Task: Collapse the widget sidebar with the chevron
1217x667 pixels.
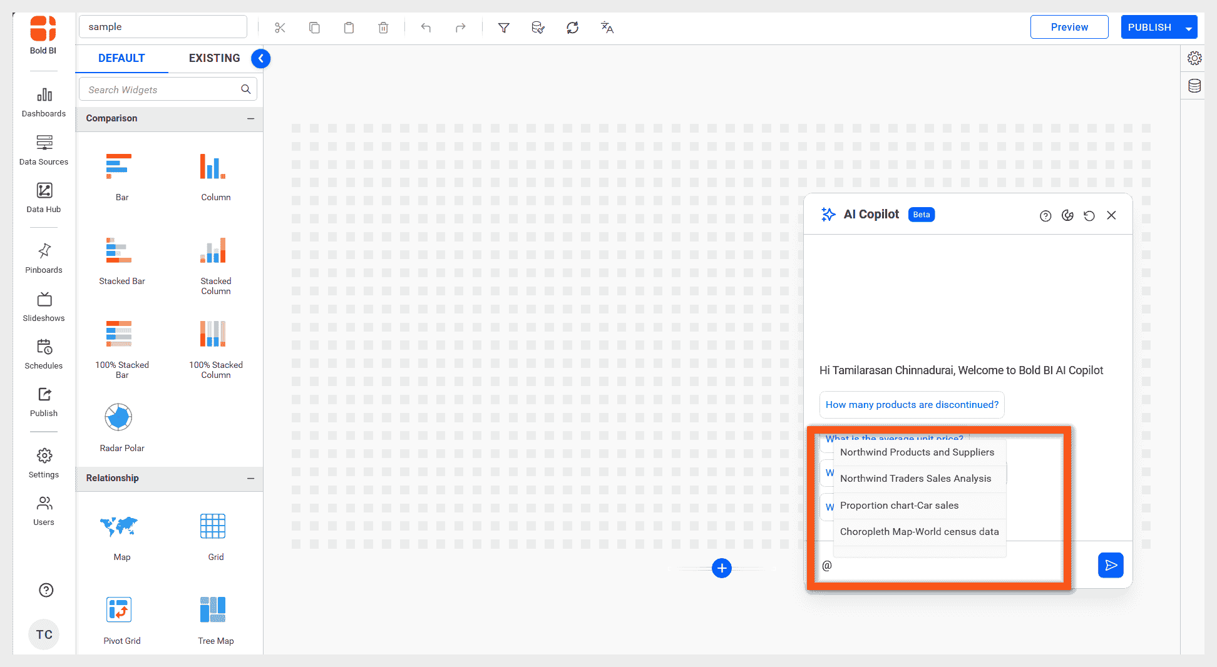Action: click(x=261, y=58)
